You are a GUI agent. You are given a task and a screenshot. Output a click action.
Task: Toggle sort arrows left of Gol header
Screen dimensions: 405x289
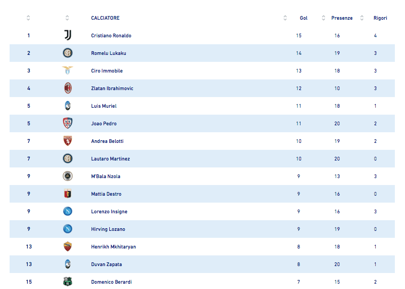285,18
